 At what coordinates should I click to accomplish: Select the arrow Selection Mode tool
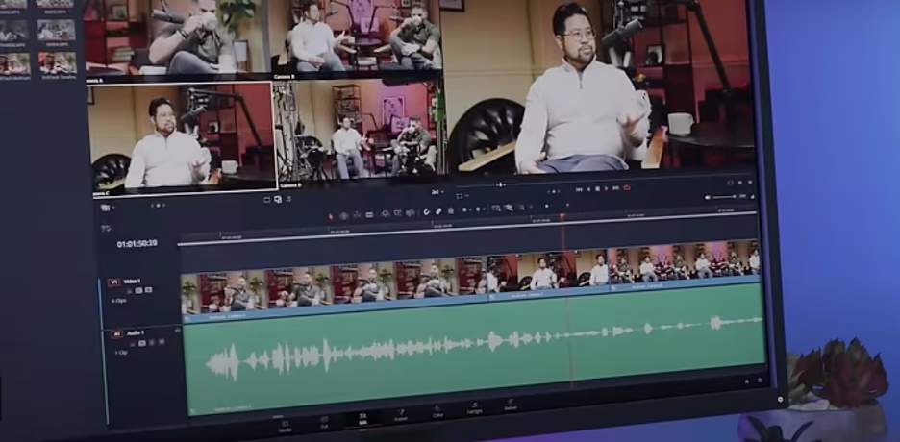pyautogui.click(x=330, y=217)
